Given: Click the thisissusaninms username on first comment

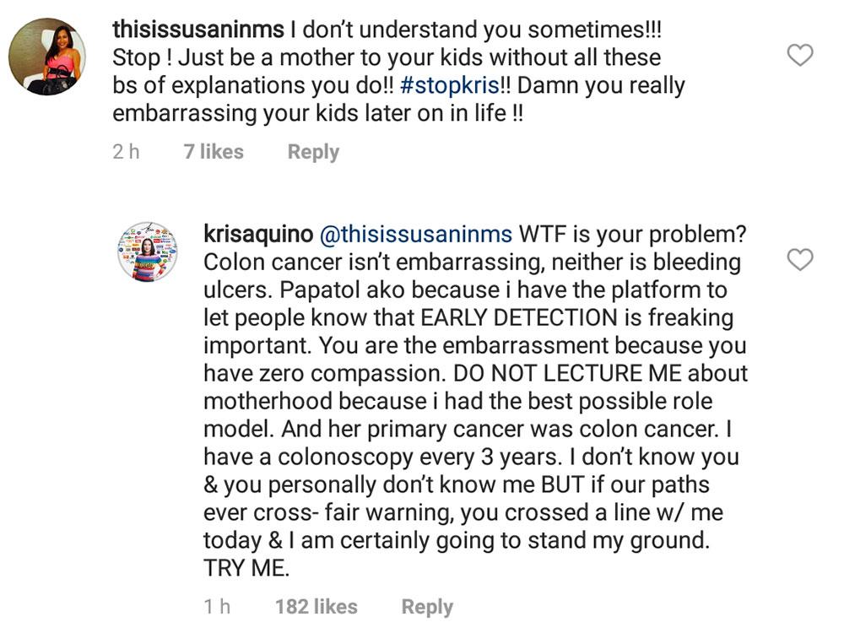Looking at the screenshot, I should point(197,31).
